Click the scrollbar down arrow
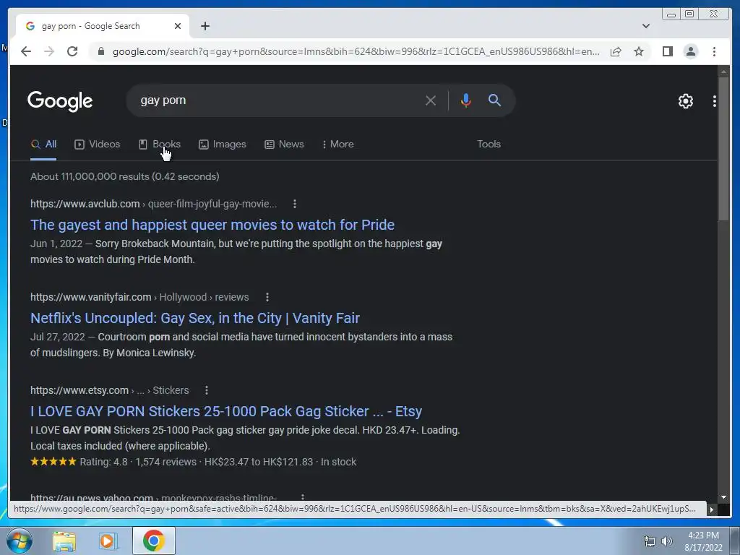This screenshot has height=555, width=740. pyautogui.click(x=723, y=497)
